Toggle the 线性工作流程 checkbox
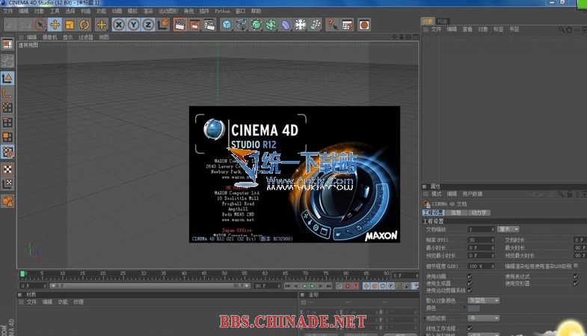Viewport: 587px width, 336px height. click(470, 328)
